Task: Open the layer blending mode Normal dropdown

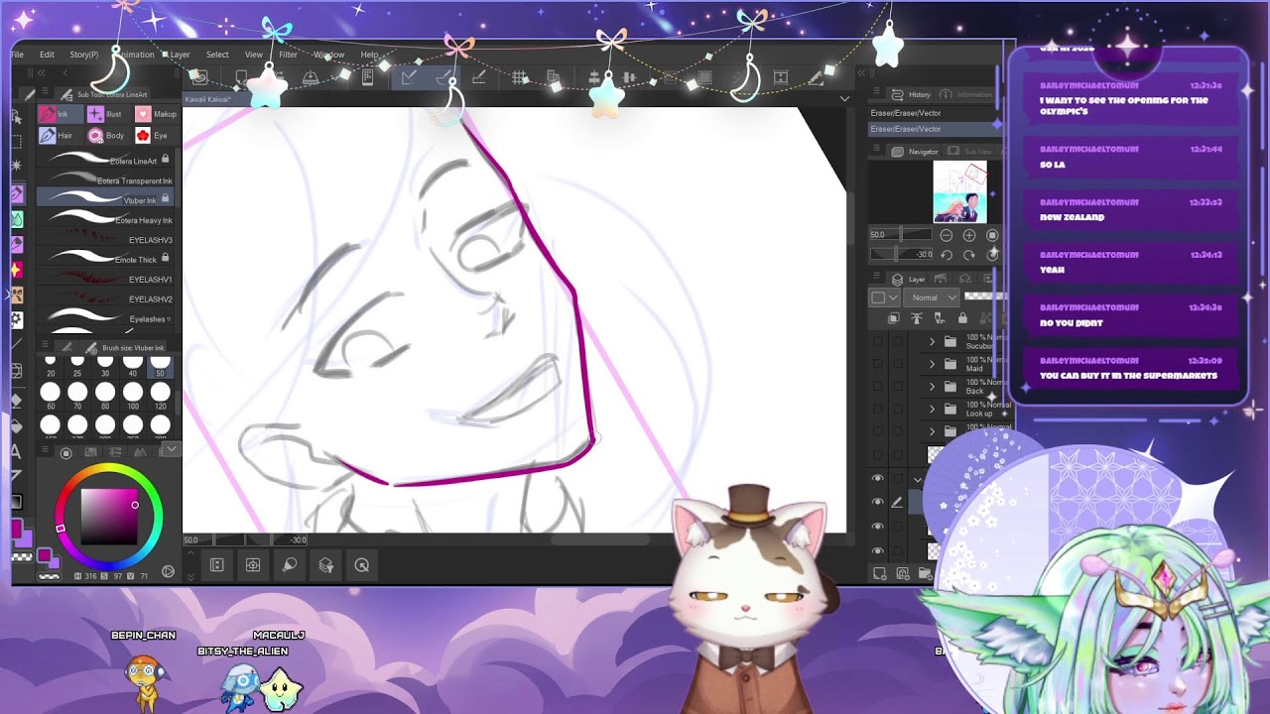Action: click(x=933, y=297)
